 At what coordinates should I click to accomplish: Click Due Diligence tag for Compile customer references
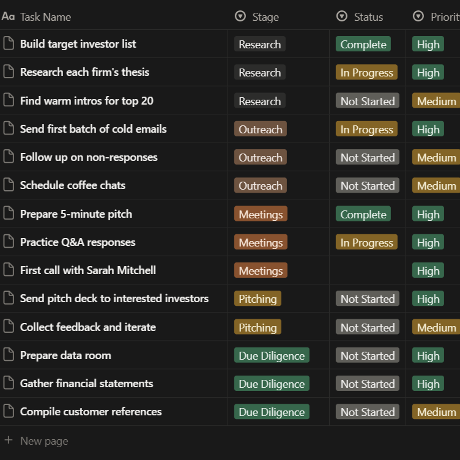[x=272, y=412]
